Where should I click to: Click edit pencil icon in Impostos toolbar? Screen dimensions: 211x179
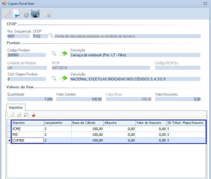19,115
